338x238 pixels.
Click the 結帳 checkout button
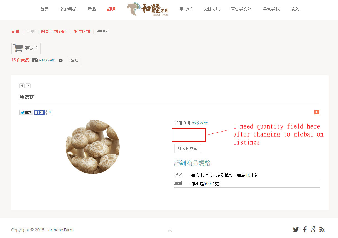click(74, 60)
